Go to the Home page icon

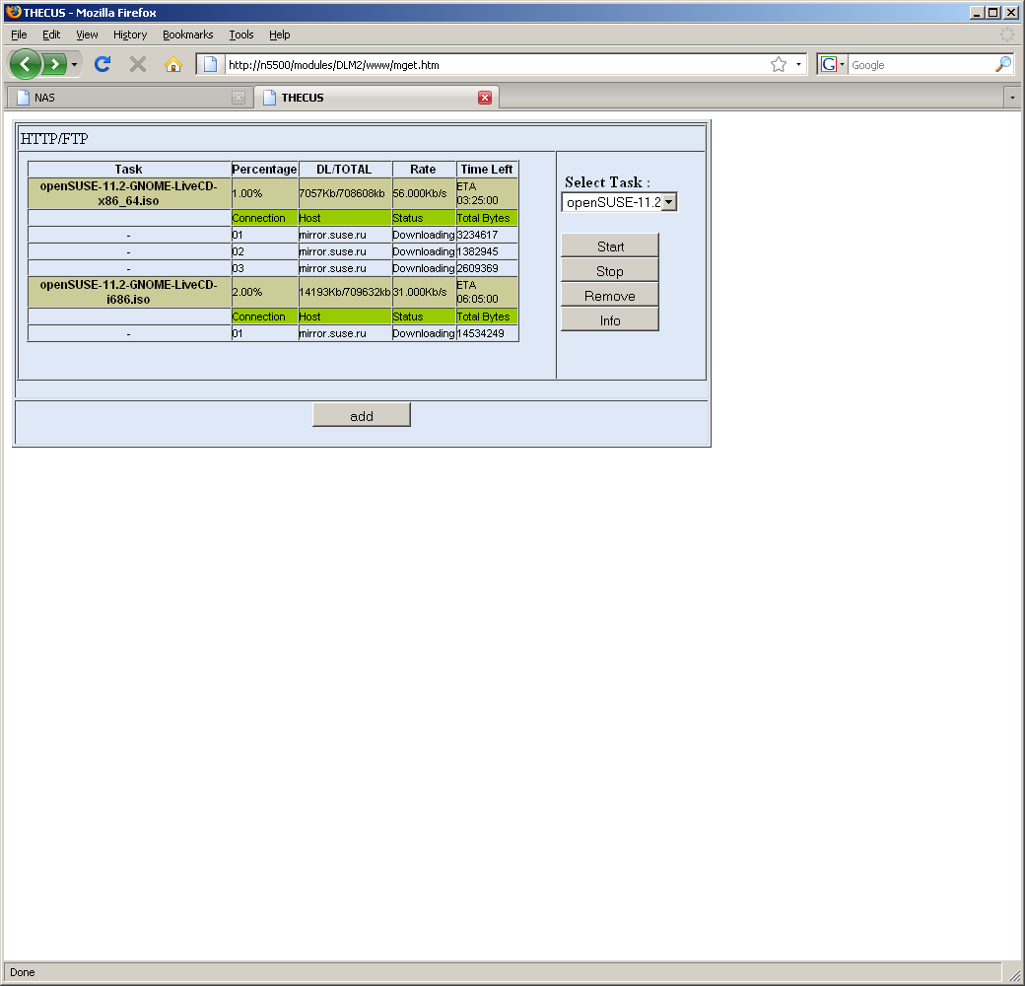173,64
